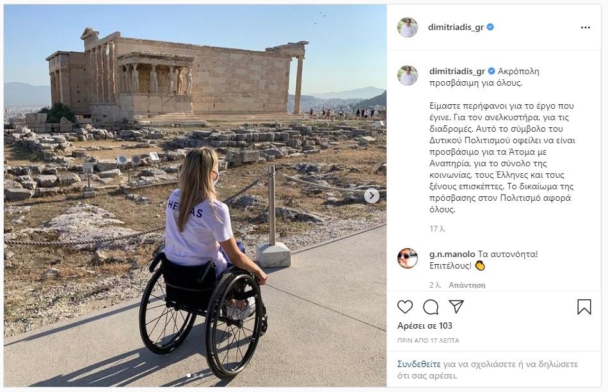Click dimitriadis_gr username in the header

(x=456, y=27)
